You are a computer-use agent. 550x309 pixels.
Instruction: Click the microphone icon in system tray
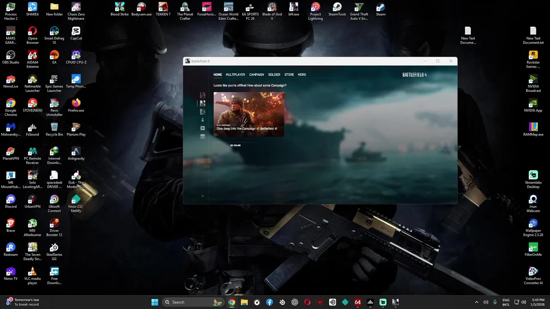pyautogui.click(x=495, y=302)
